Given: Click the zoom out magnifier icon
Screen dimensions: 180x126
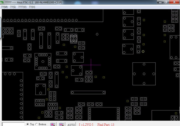Looking at the screenshot, I should tap(61, 125).
